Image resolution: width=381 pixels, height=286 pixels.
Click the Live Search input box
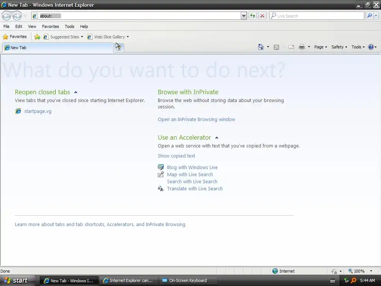pos(317,16)
